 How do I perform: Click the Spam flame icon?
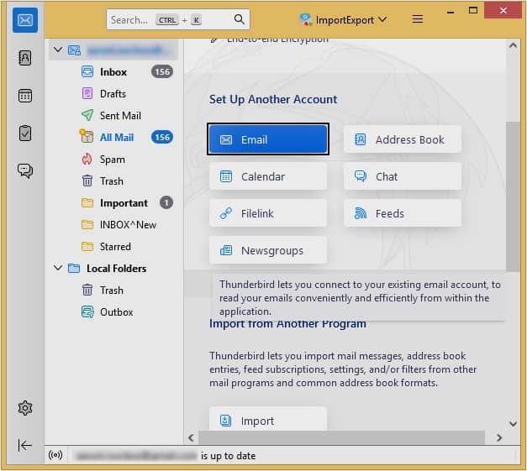[87, 160]
